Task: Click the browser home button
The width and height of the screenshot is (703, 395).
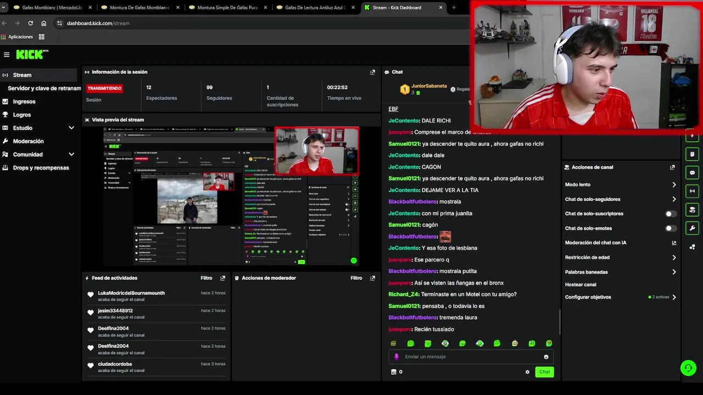Action: pyautogui.click(x=44, y=23)
